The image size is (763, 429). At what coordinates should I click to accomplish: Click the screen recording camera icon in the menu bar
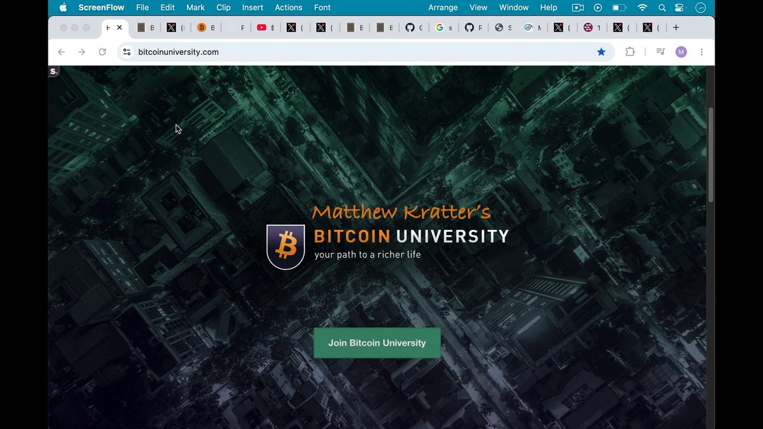pyautogui.click(x=578, y=8)
